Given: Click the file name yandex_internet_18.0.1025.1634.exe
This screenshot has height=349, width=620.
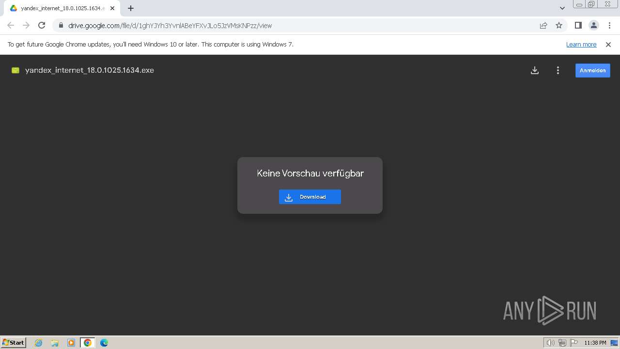Looking at the screenshot, I should [x=90, y=70].
